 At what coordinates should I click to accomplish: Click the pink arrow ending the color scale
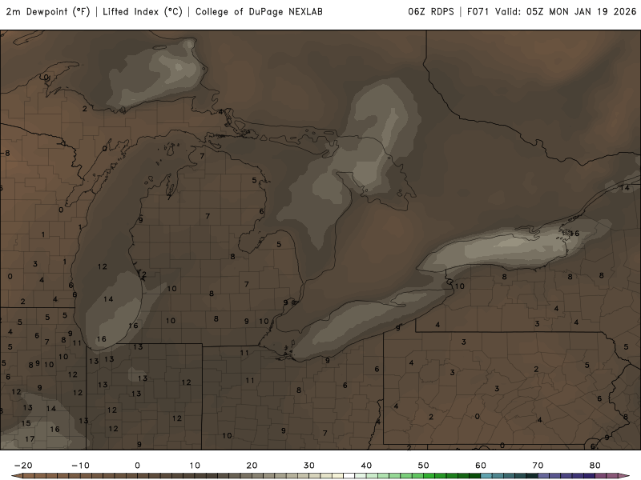click(x=624, y=476)
